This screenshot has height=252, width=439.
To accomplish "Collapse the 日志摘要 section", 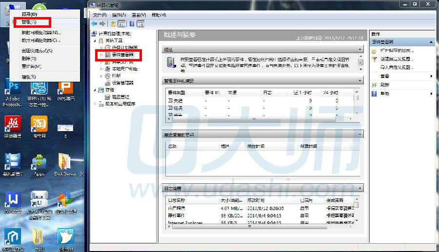I will (360, 188).
